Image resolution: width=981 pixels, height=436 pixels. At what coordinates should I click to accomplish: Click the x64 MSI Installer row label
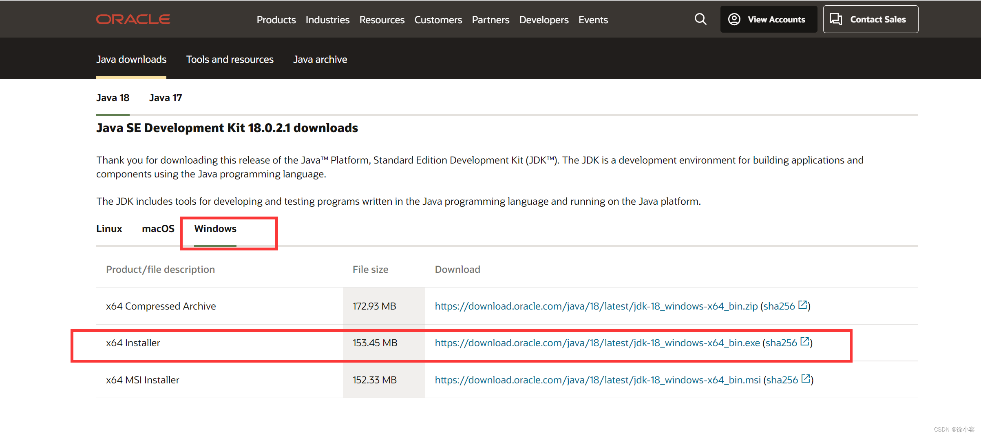point(143,380)
